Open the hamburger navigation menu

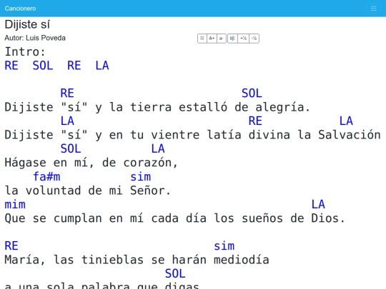pyautogui.click(x=373, y=9)
